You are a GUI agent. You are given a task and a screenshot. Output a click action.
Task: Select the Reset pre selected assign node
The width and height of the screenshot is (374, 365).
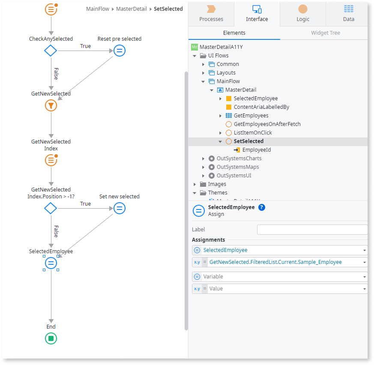[119, 51]
